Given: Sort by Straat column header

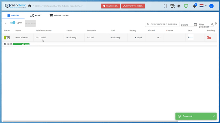Looking at the screenshot, I should (x=69, y=31).
